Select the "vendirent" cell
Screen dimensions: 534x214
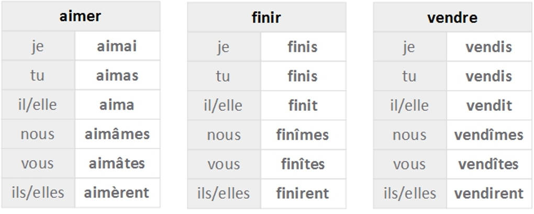pyautogui.click(x=488, y=194)
